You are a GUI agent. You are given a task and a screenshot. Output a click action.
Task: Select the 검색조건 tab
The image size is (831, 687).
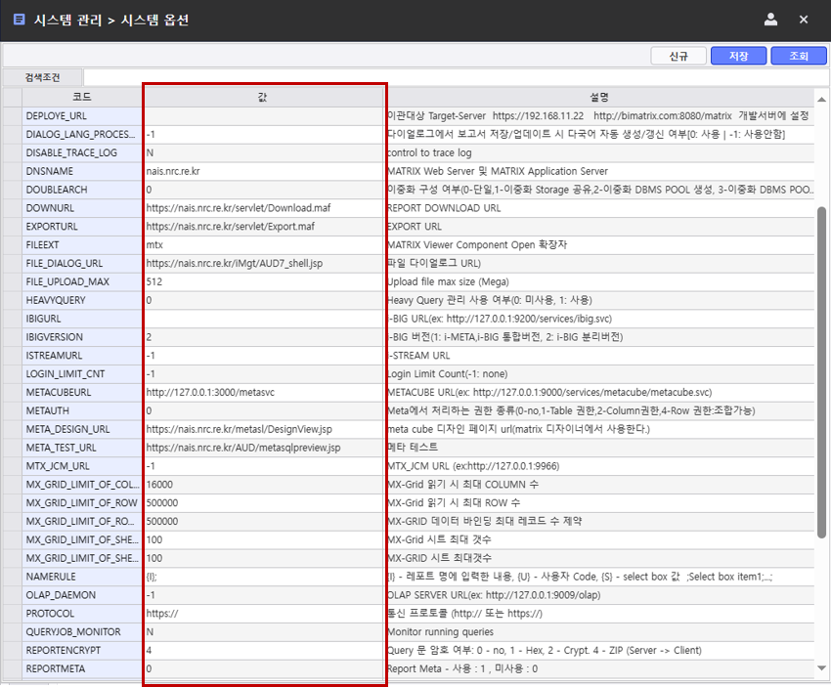click(x=42, y=77)
